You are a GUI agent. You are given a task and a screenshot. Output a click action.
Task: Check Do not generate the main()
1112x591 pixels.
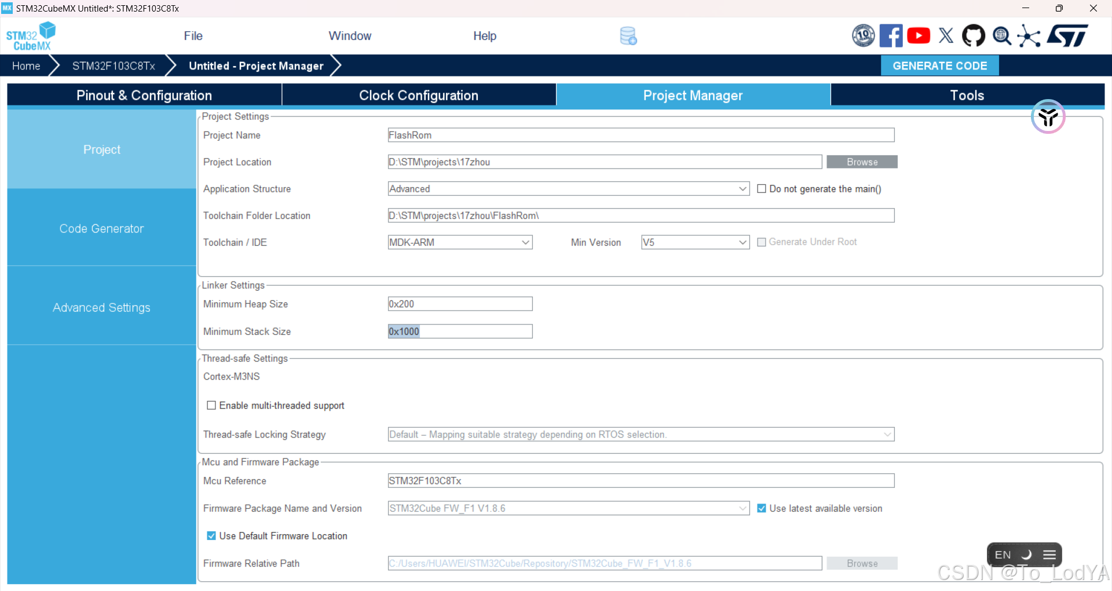coord(762,189)
